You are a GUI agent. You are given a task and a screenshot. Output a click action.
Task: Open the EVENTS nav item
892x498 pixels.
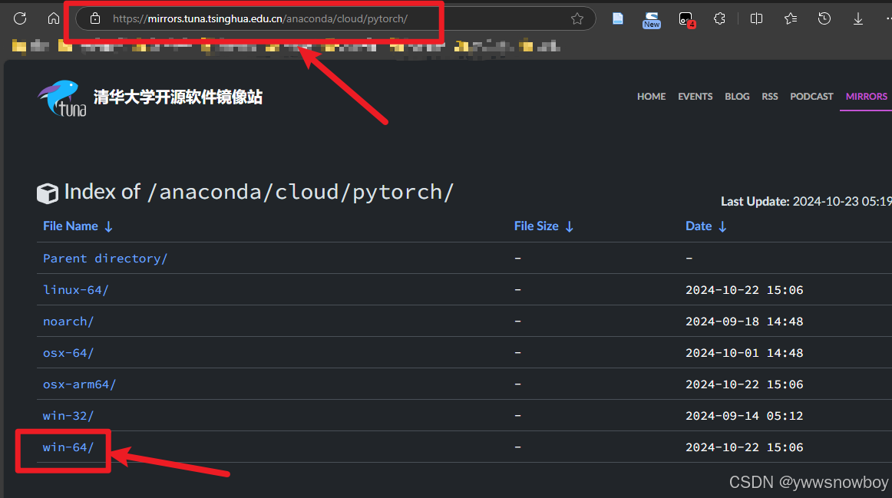(x=695, y=97)
